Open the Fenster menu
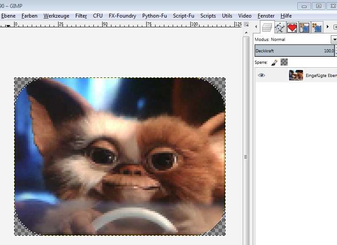The height and width of the screenshot is (245, 337). coord(266,15)
